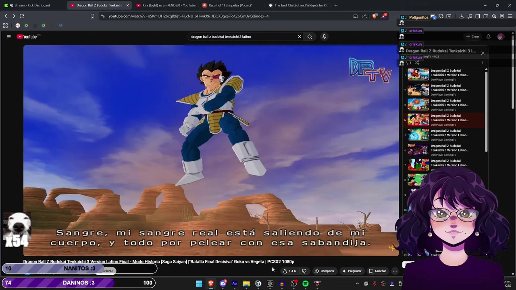516x290 pixels.
Task: Open browser extensions puzzle icon
Action: pyautogui.click(x=441, y=16)
